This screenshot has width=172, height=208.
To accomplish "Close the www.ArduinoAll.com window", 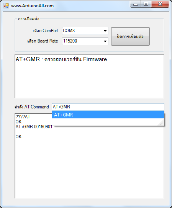I will tap(160, 4).
